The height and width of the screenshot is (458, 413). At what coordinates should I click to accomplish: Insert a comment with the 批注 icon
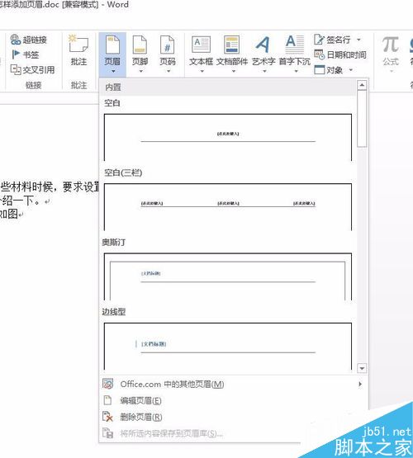point(78,44)
